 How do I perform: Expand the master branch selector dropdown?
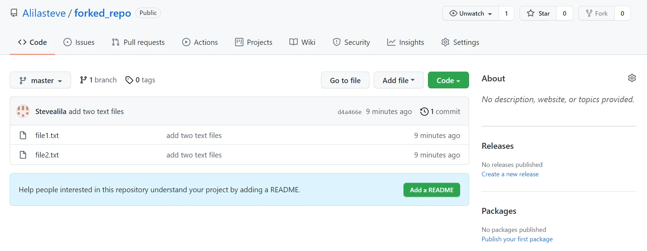tap(40, 80)
